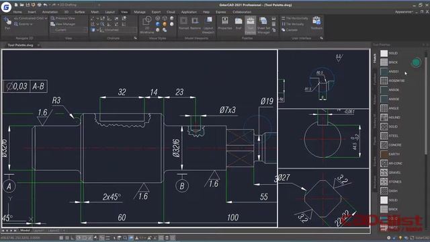
Task: Click the GstarCAD application logo button
Action: (x=6, y=7)
